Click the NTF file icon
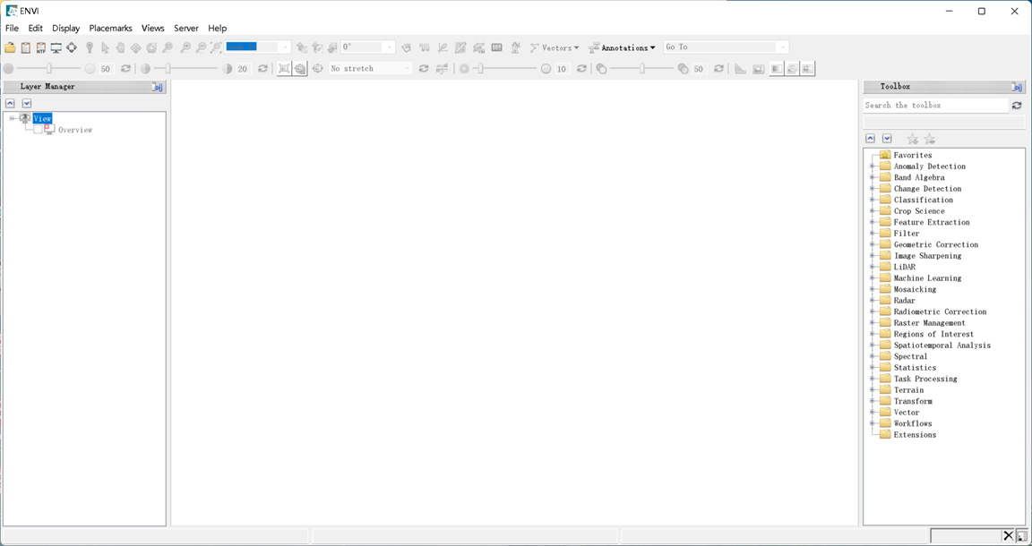The image size is (1032, 546). click(41, 47)
